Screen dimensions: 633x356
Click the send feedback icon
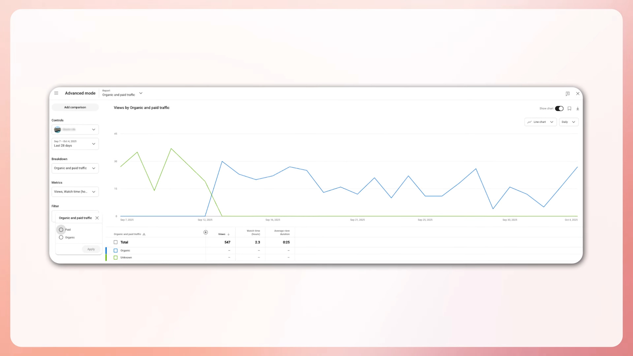(x=567, y=94)
